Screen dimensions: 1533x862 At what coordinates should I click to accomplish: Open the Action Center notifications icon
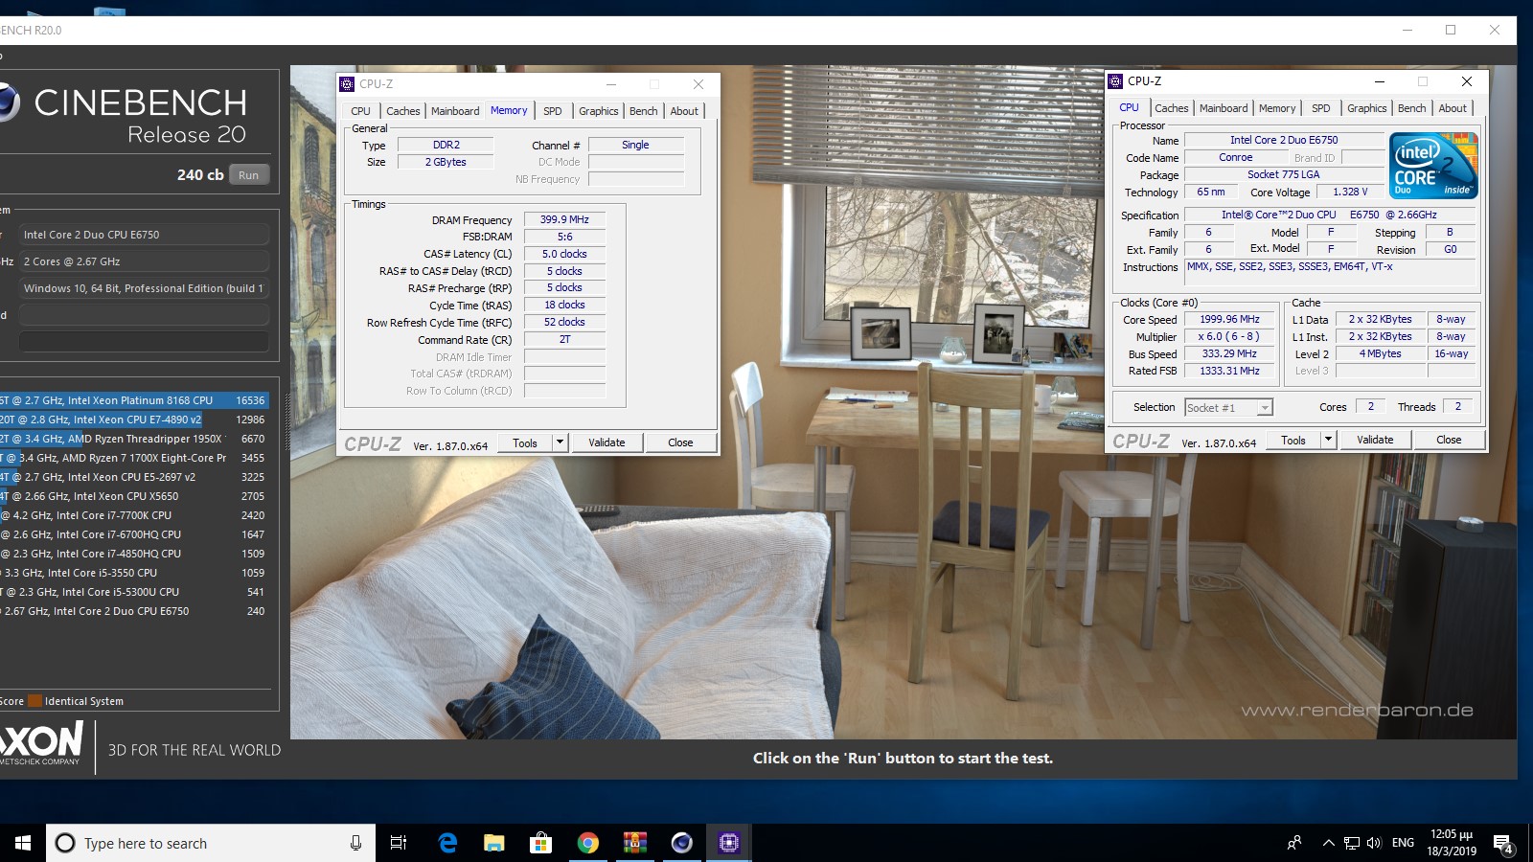pos(1503,844)
